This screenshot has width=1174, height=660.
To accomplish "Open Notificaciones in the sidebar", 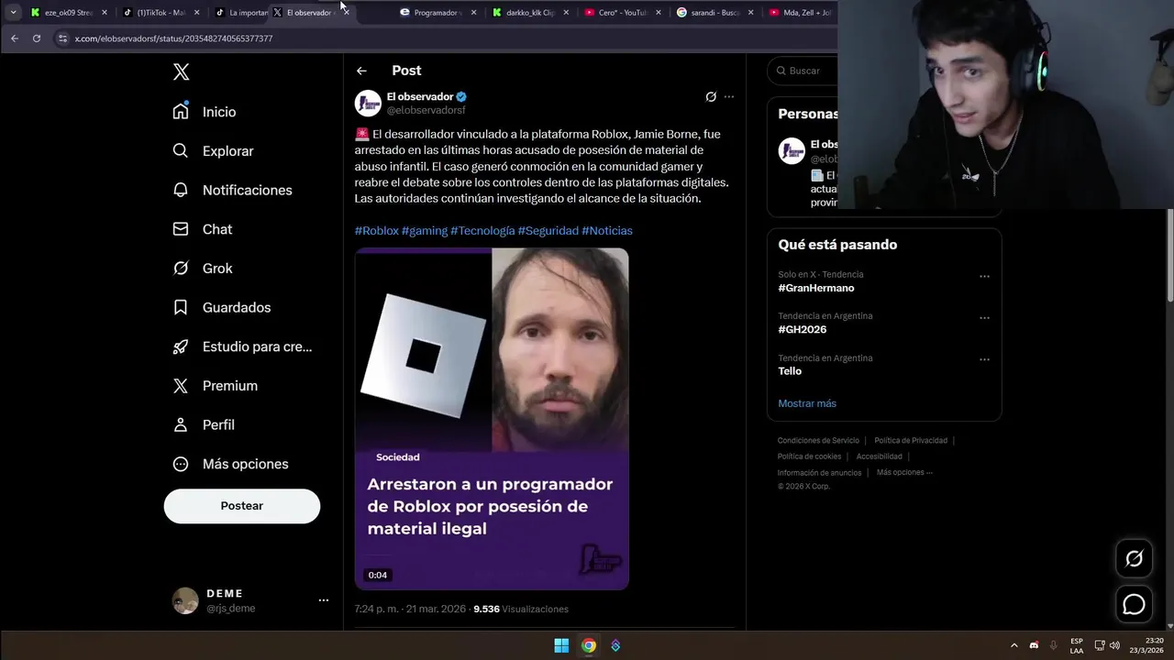I will [x=232, y=190].
